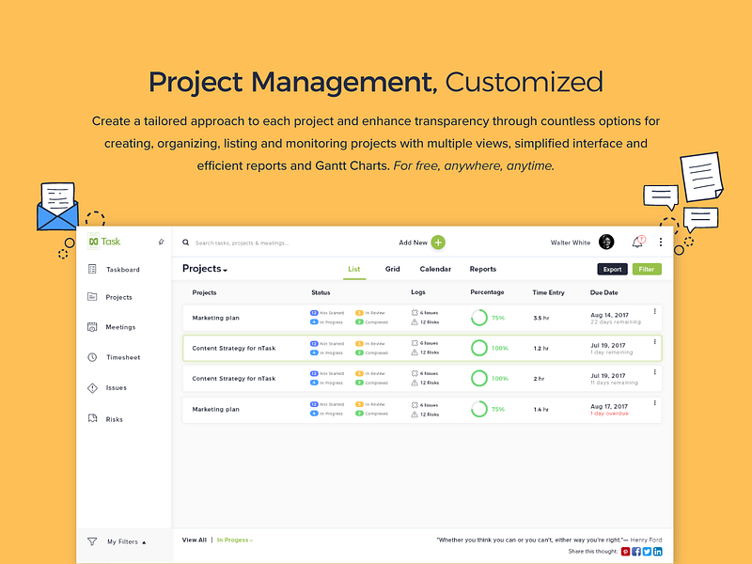This screenshot has width=752, height=564.
Task: Click the Projects folder sidebar icon
Action: click(x=92, y=297)
